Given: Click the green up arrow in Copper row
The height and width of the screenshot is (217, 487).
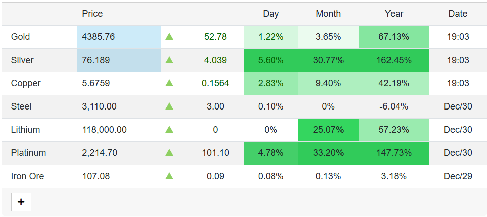Looking at the screenshot, I should [169, 83].
